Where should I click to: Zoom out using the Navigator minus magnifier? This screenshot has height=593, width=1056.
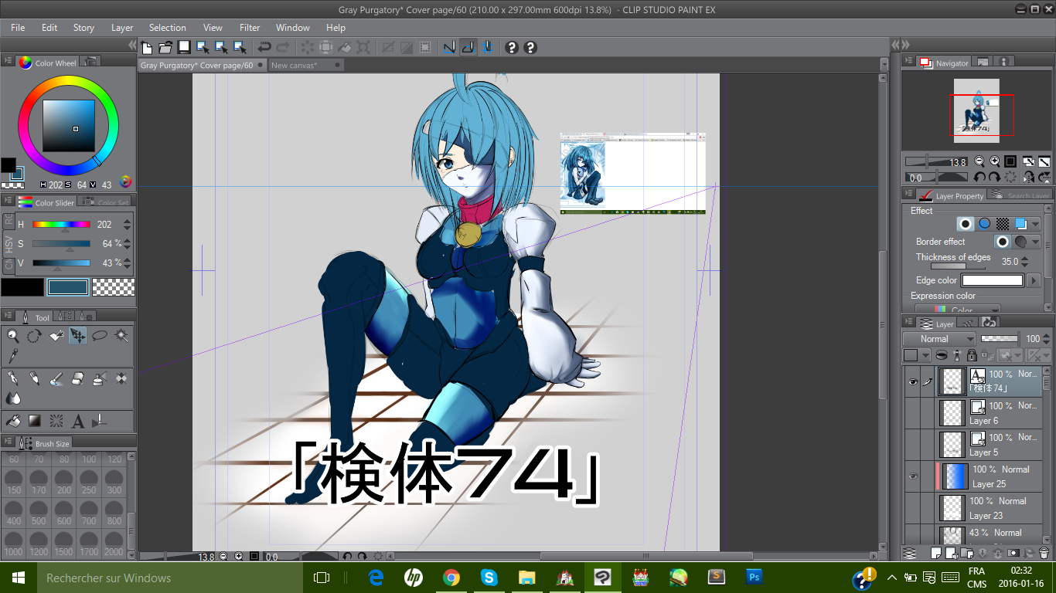click(979, 162)
